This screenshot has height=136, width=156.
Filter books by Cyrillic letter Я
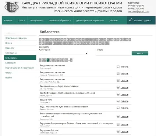pyautogui.click(x=130, y=40)
